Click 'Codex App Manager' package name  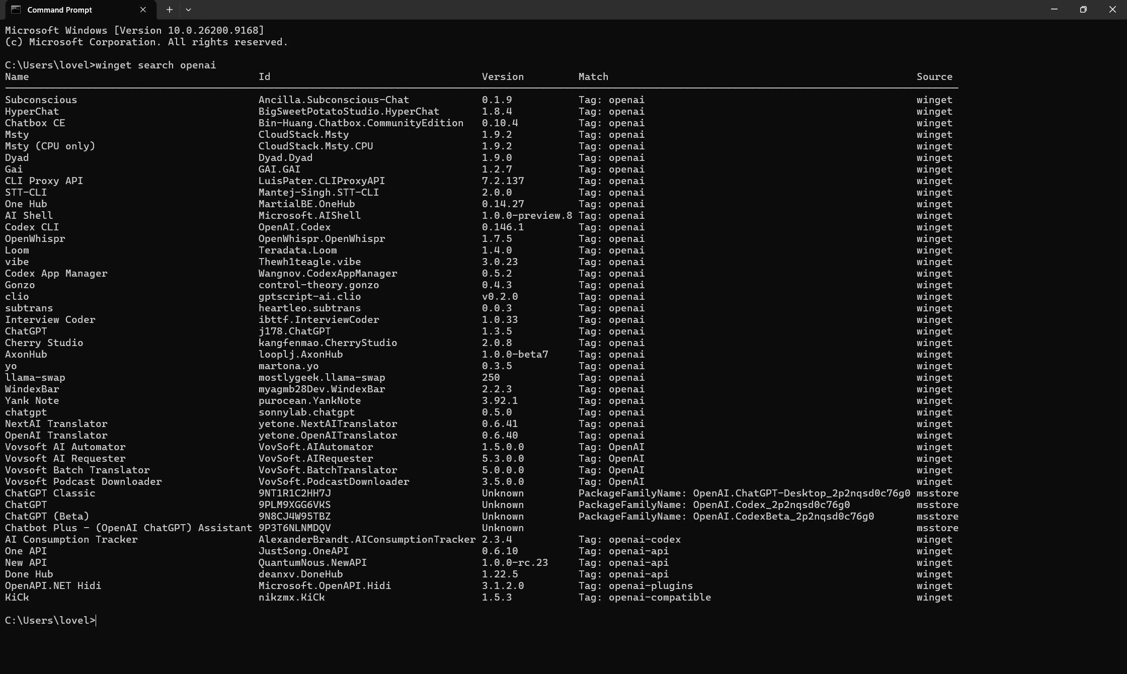[56, 273]
